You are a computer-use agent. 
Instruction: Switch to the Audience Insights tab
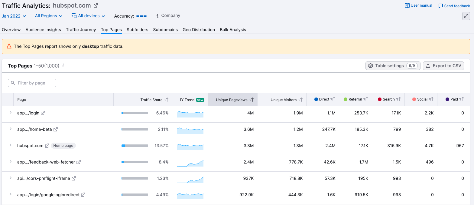coord(43,30)
